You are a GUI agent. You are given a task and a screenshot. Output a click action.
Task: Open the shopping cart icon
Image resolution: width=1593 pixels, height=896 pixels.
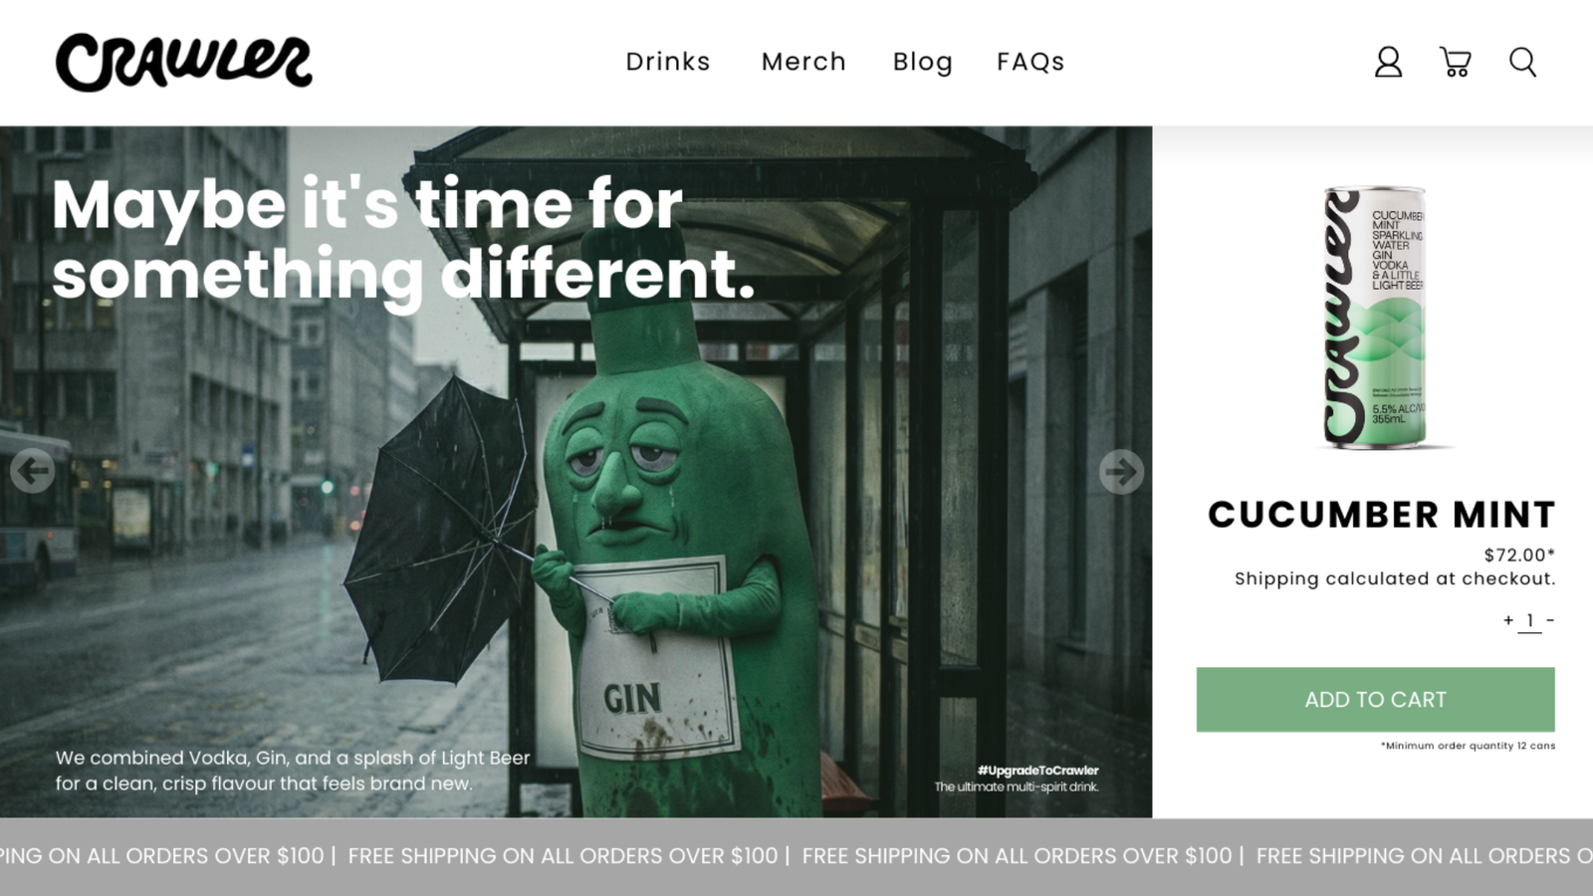(1456, 62)
